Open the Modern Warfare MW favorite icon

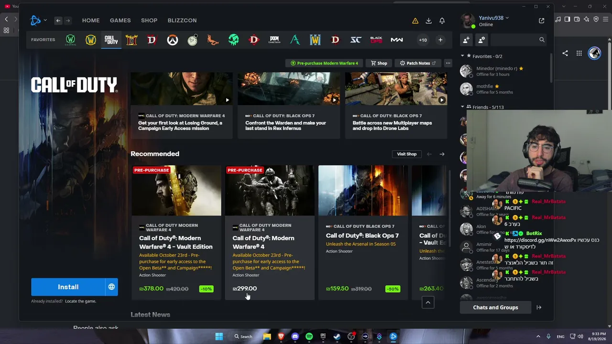pyautogui.click(x=397, y=40)
